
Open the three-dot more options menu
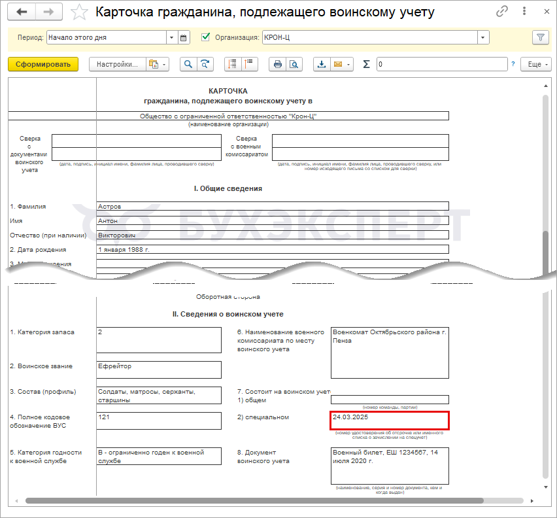[x=524, y=11]
